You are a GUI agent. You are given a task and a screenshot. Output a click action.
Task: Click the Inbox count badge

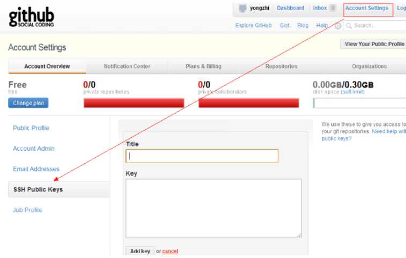[x=333, y=8]
